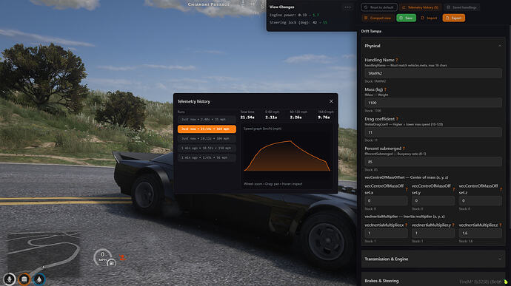Open the Telemetry history tab button
Image resolution: width=511 pixels, height=286 pixels.
point(420,7)
